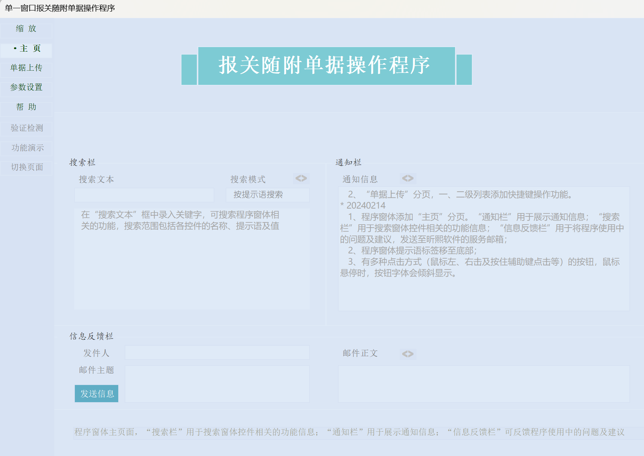This screenshot has height=456, width=644.
Task: Click the <> icon beside 搜索模式
Action: click(301, 179)
